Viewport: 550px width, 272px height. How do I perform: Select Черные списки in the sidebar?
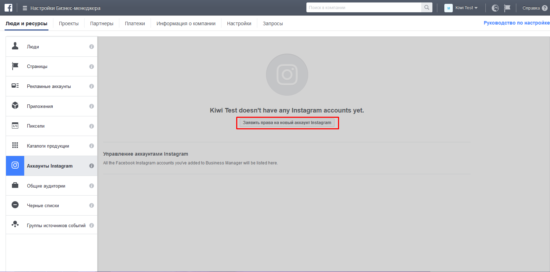tap(52, 205)
